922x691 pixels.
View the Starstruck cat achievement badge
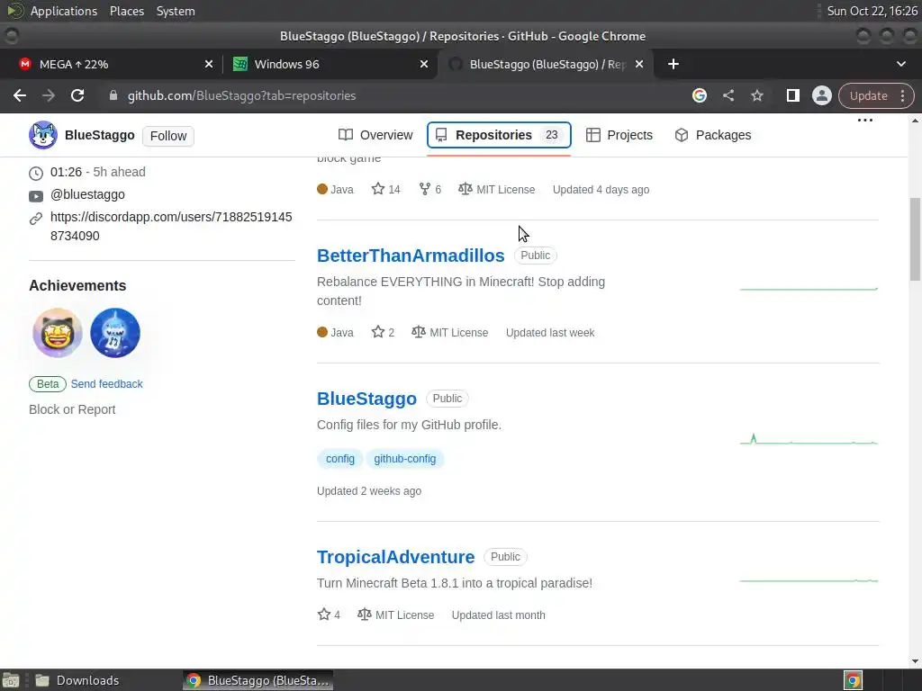coord(58,333)
